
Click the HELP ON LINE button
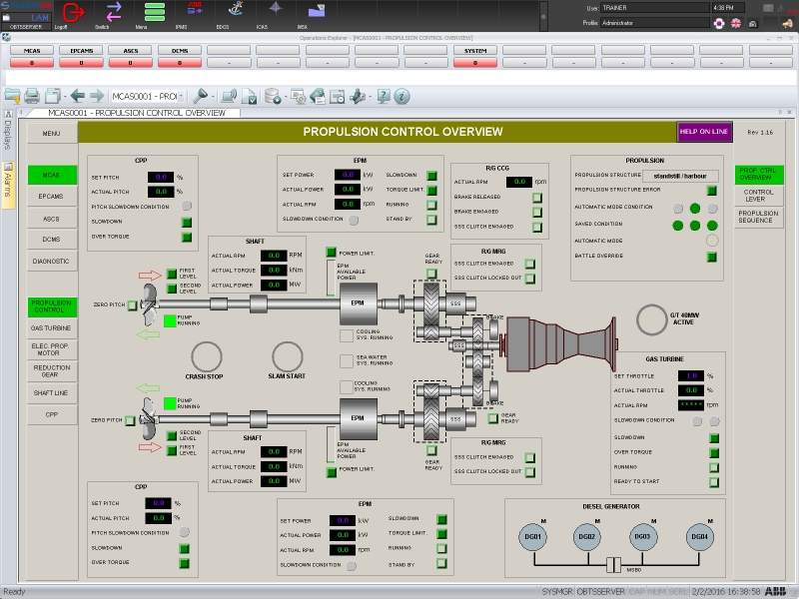704,132
